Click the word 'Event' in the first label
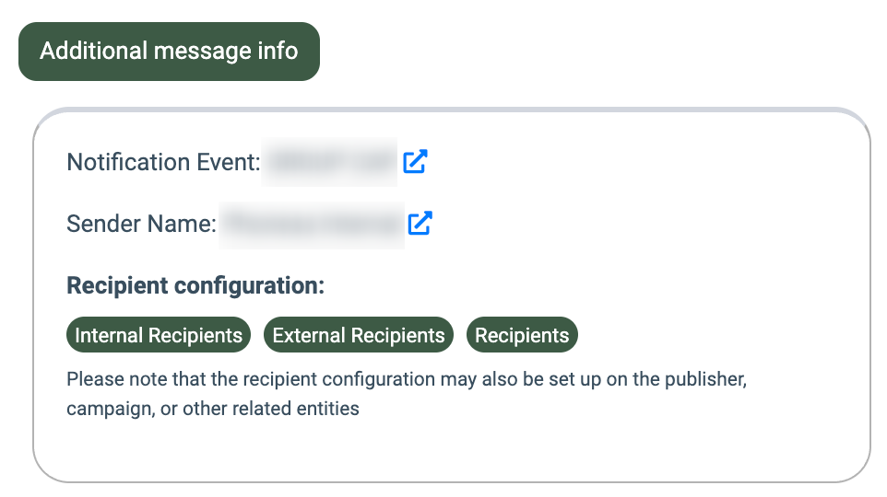The height and width of the screenshot is (497, 887). 231,162
